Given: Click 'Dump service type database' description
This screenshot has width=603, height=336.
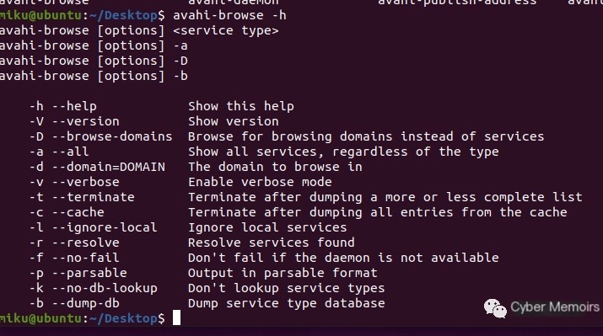Looking at the screenshot, I should point(287,303).
